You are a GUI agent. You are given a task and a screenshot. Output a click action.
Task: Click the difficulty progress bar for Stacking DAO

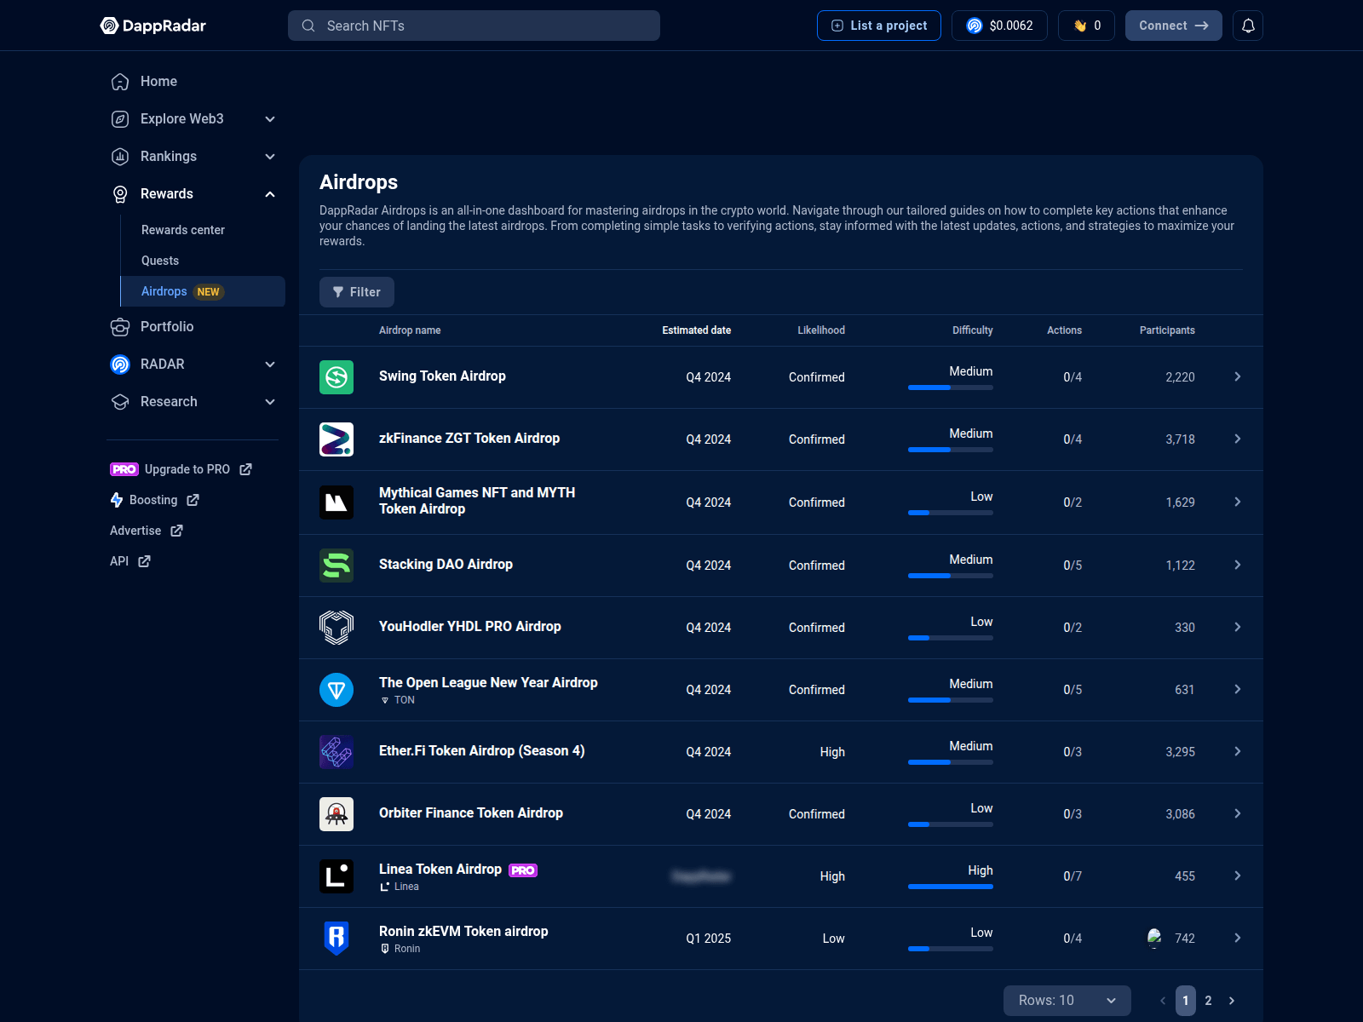[x=951, y=576]
